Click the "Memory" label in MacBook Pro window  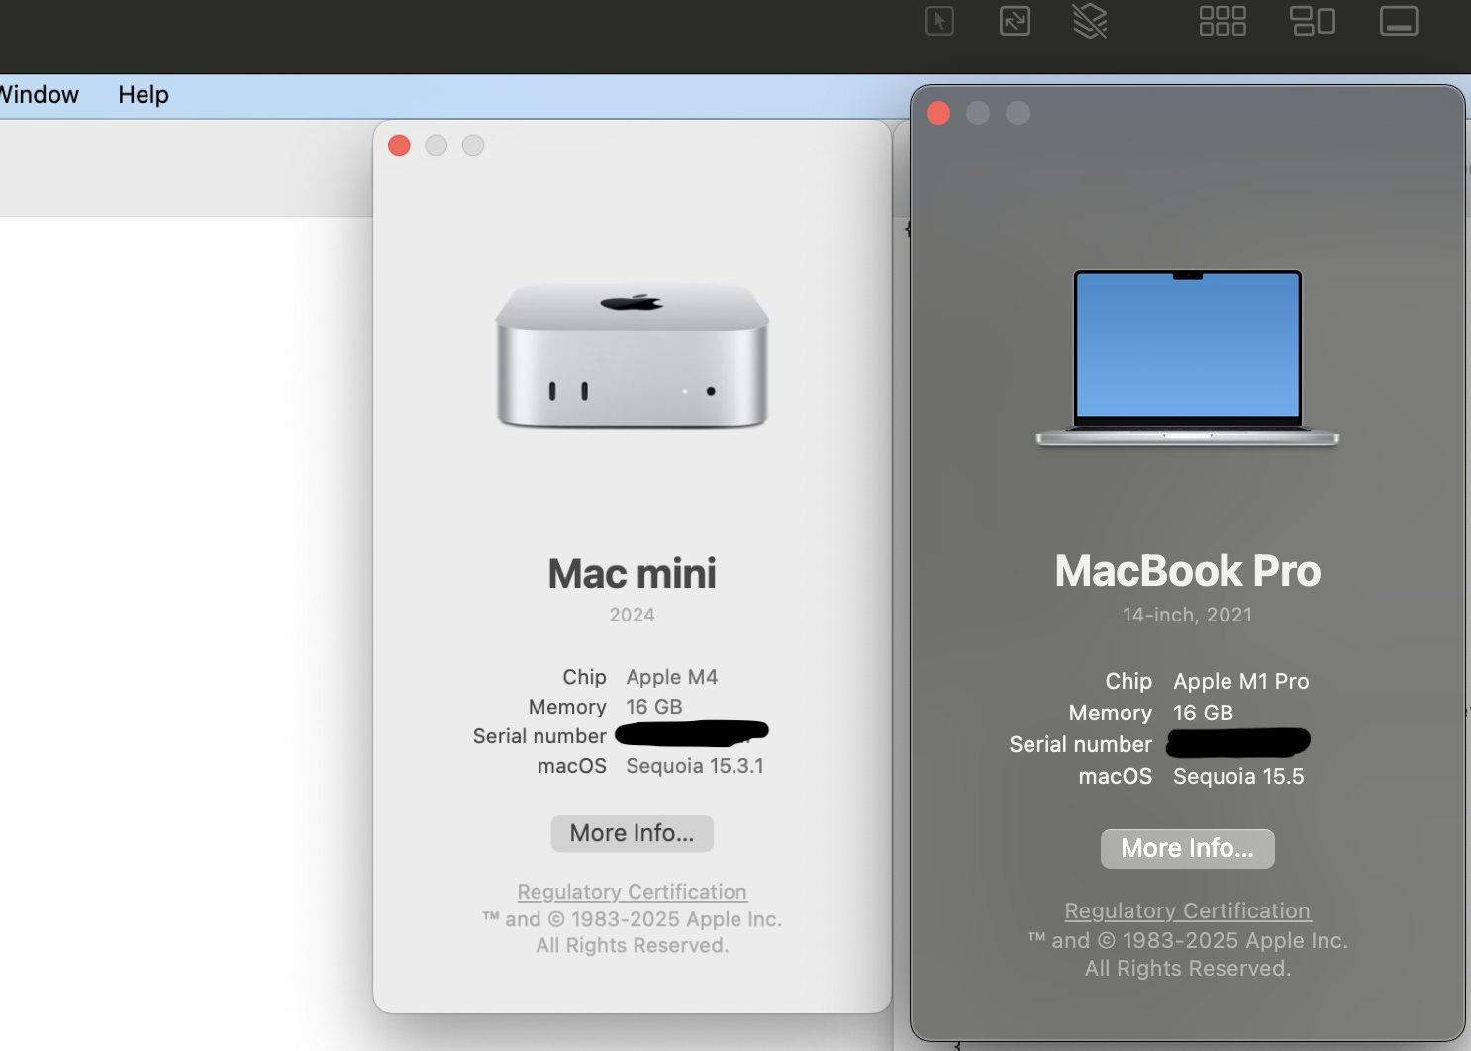pos(1111,713)
